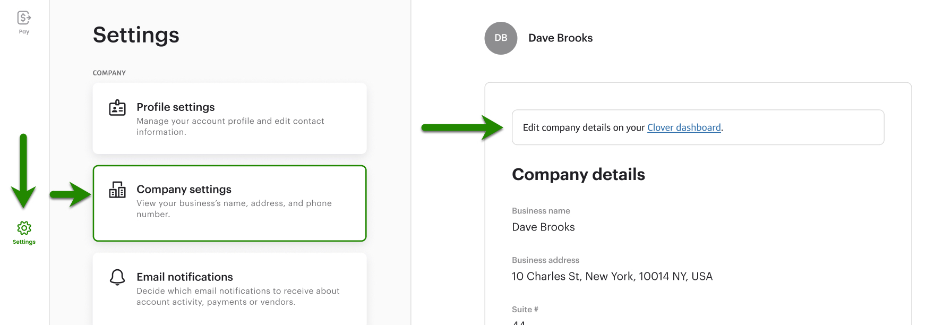Select the Email notifications card

(x=229, y=287)
